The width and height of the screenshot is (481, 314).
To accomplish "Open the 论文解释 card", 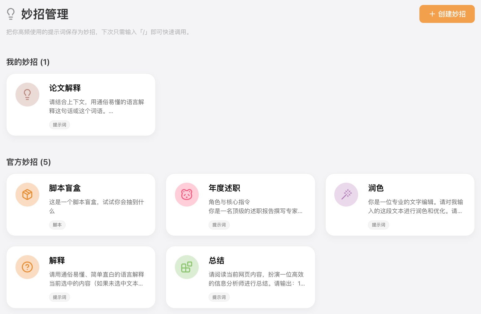I will pyautogui.click(x=80, y=104).
